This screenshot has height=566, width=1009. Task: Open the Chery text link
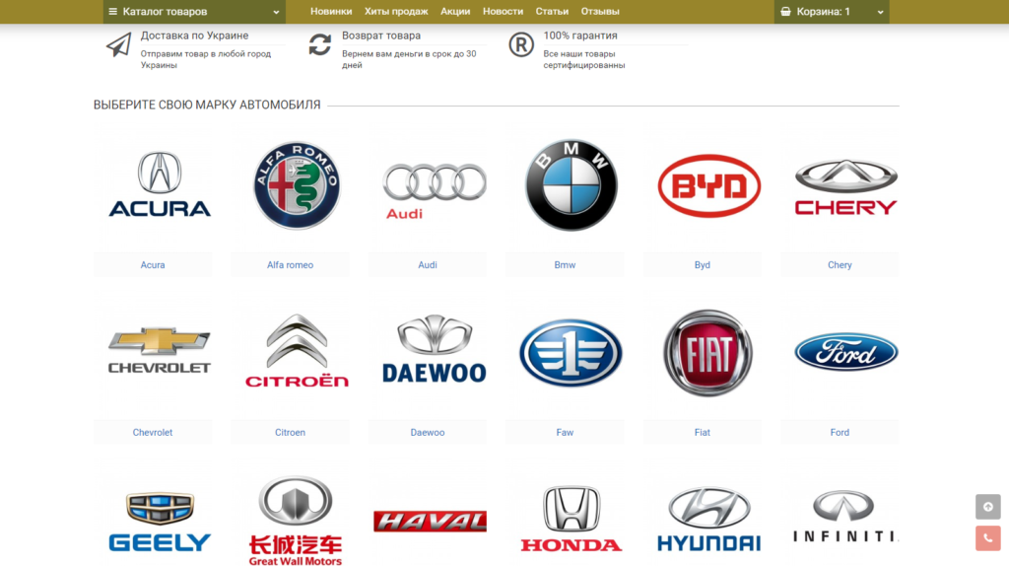point(840,264)
